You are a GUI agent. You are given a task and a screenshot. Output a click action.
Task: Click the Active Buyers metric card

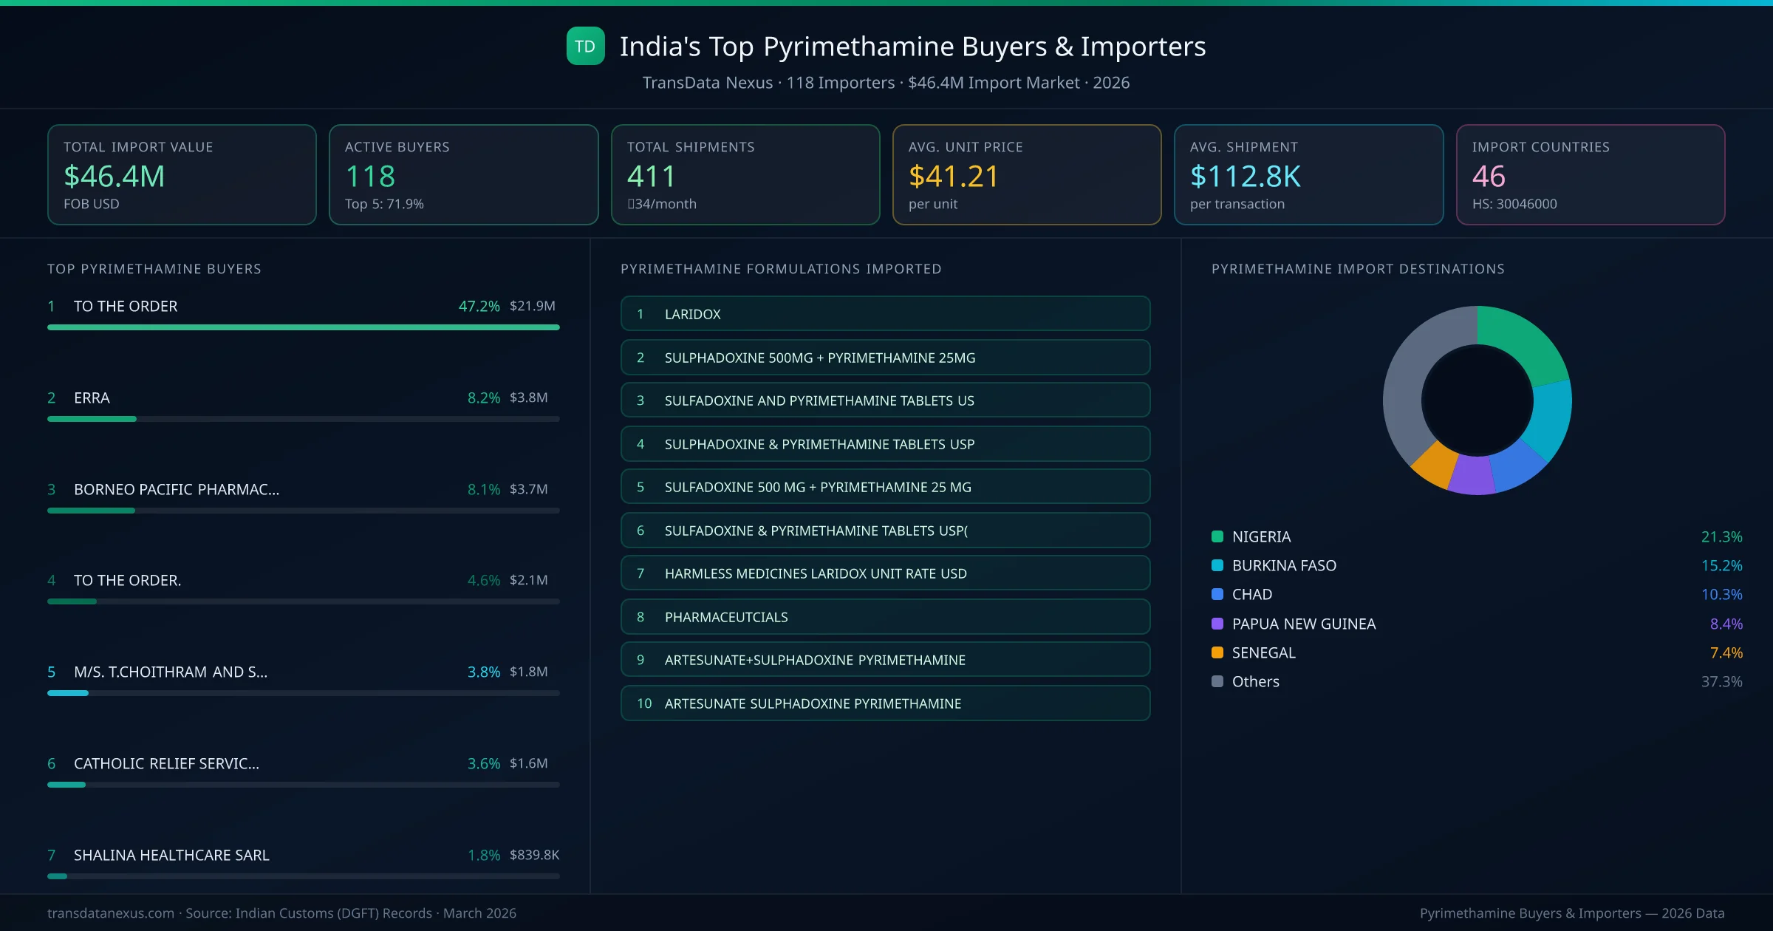click(x=463, y=174)
